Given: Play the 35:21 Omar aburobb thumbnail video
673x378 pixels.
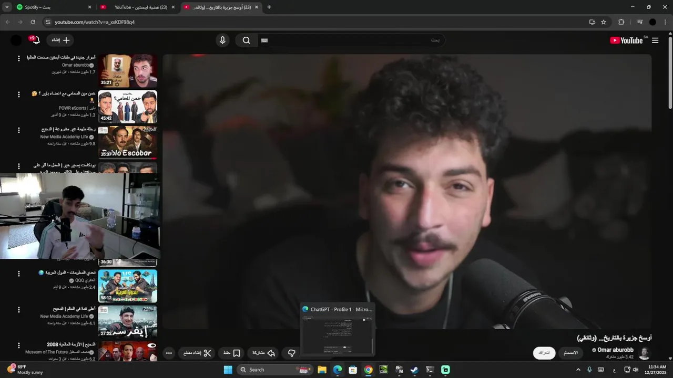Looking at the screenshot, I should pos(128,70).
